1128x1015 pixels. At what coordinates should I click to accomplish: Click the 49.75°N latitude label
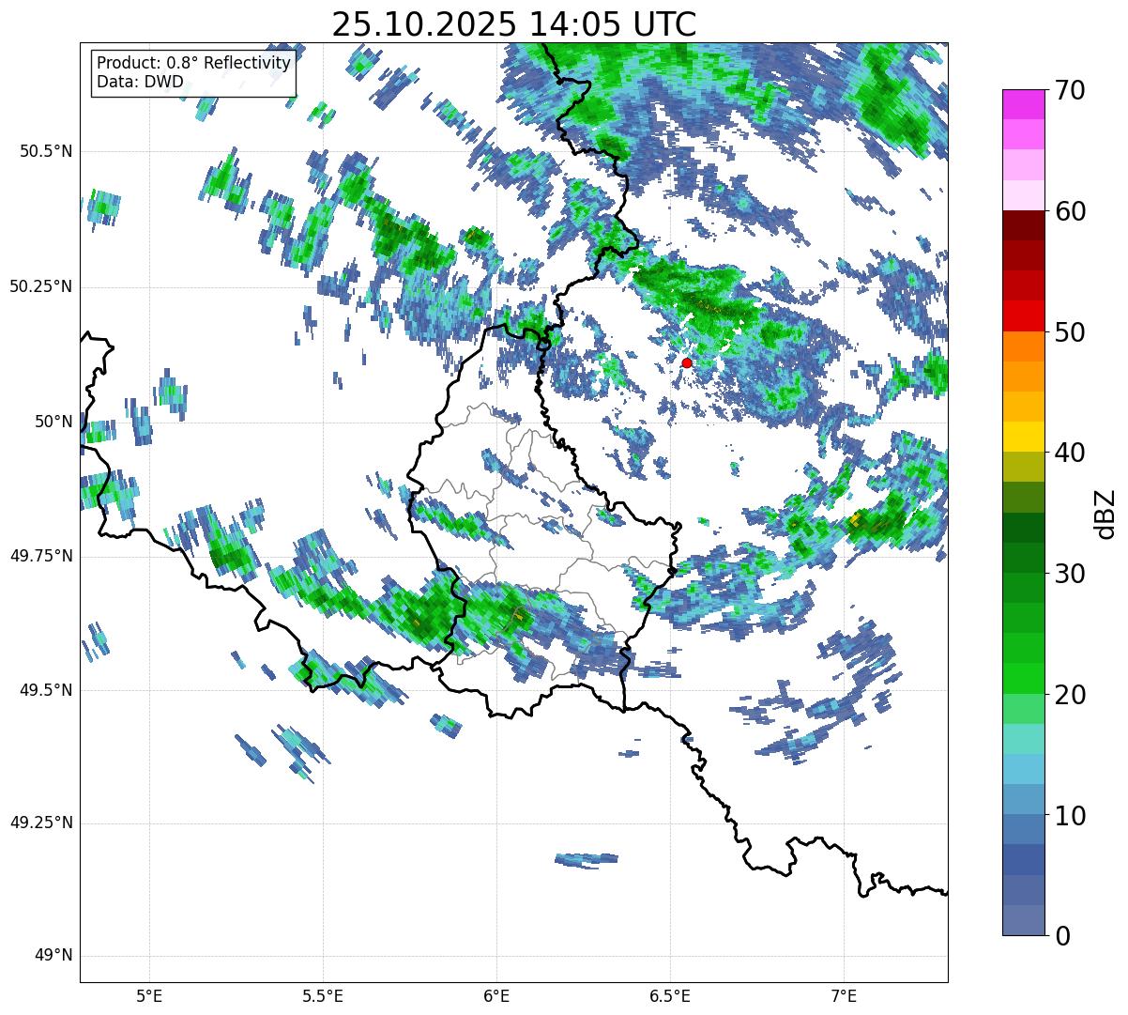coord(41,556)
